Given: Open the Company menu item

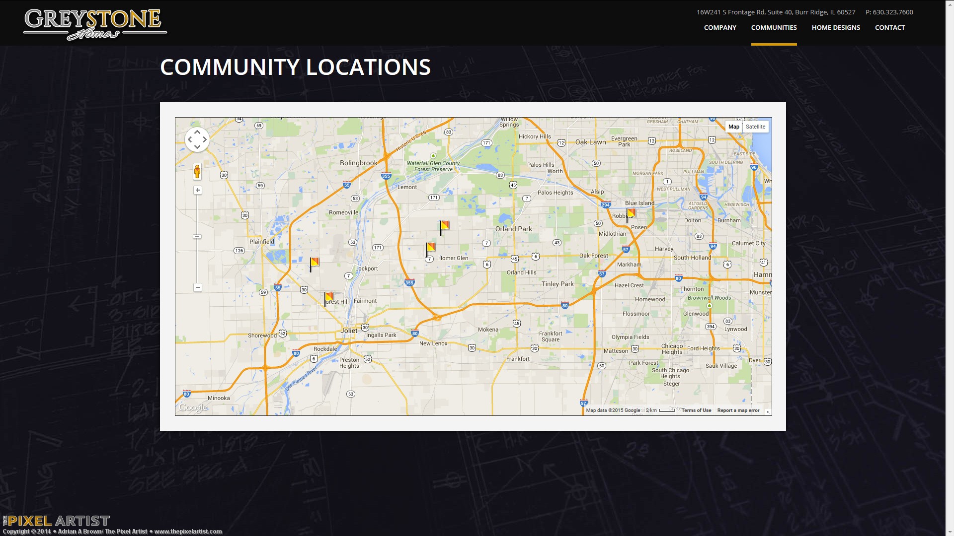Looking at the screenshot, I should [x=720, y=28].
